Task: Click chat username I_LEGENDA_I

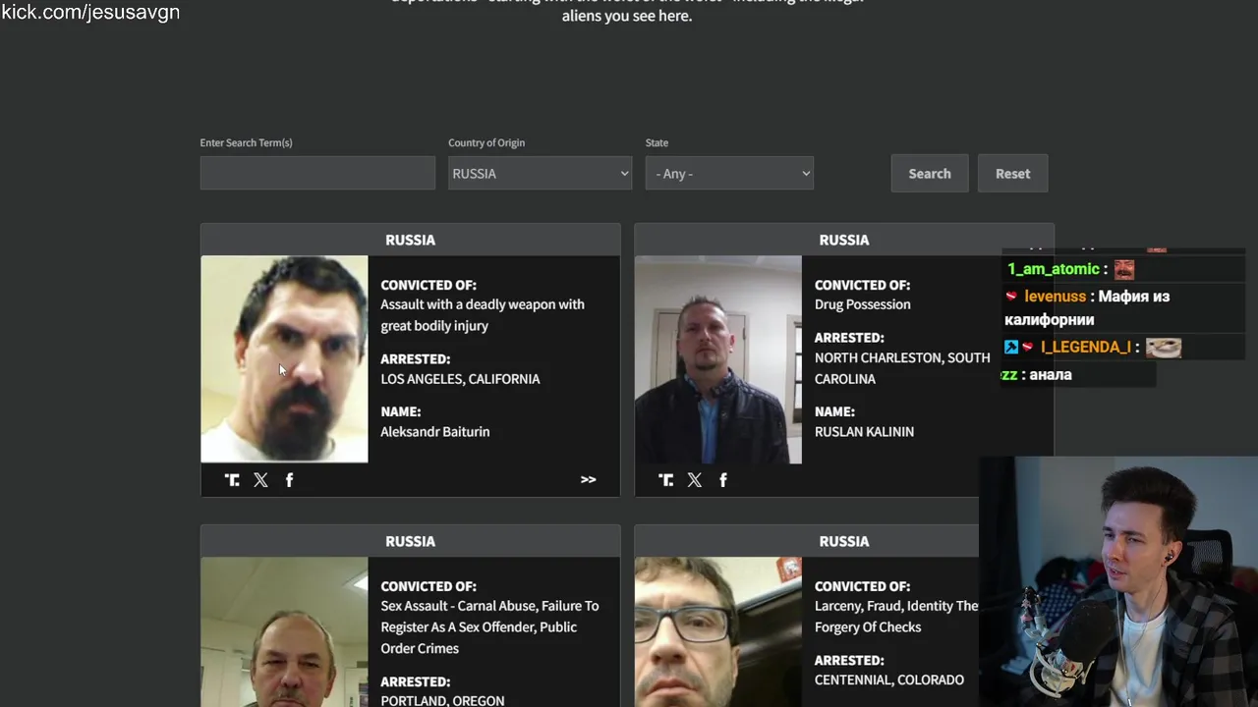Action: point(1085,348)
